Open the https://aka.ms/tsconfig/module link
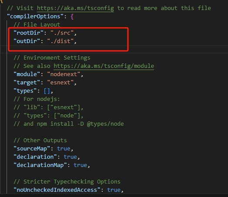This screenshot has width=228, height=197. 104,66
